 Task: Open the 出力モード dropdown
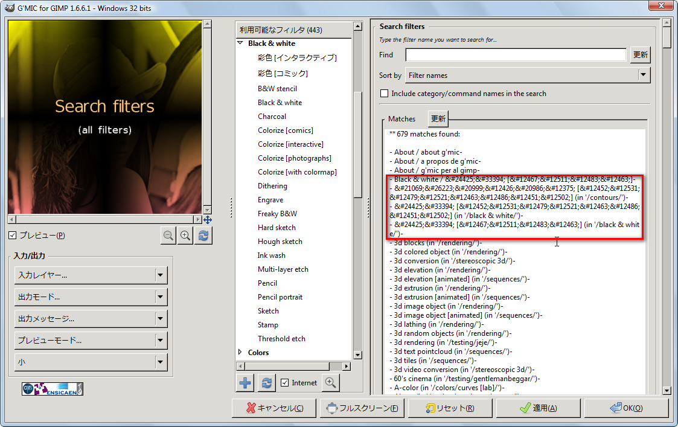pos(91,297)
